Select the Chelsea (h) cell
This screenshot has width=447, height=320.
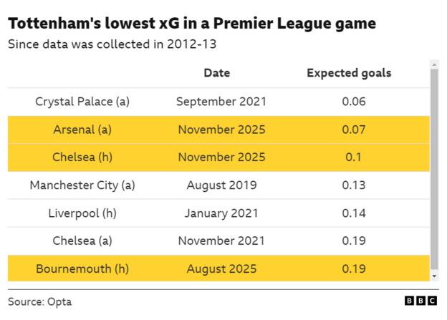[x=82, y=157]
